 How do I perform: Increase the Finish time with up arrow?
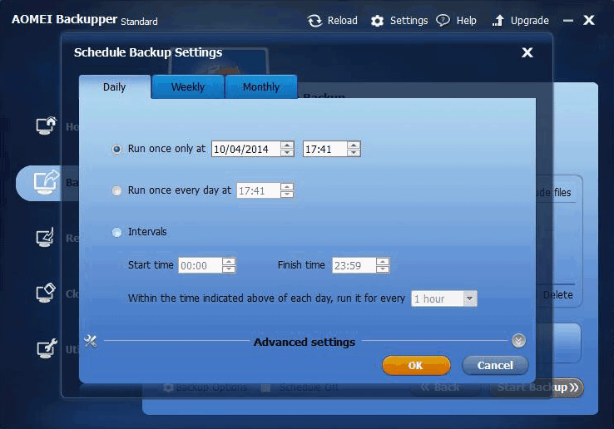[383, 261]
